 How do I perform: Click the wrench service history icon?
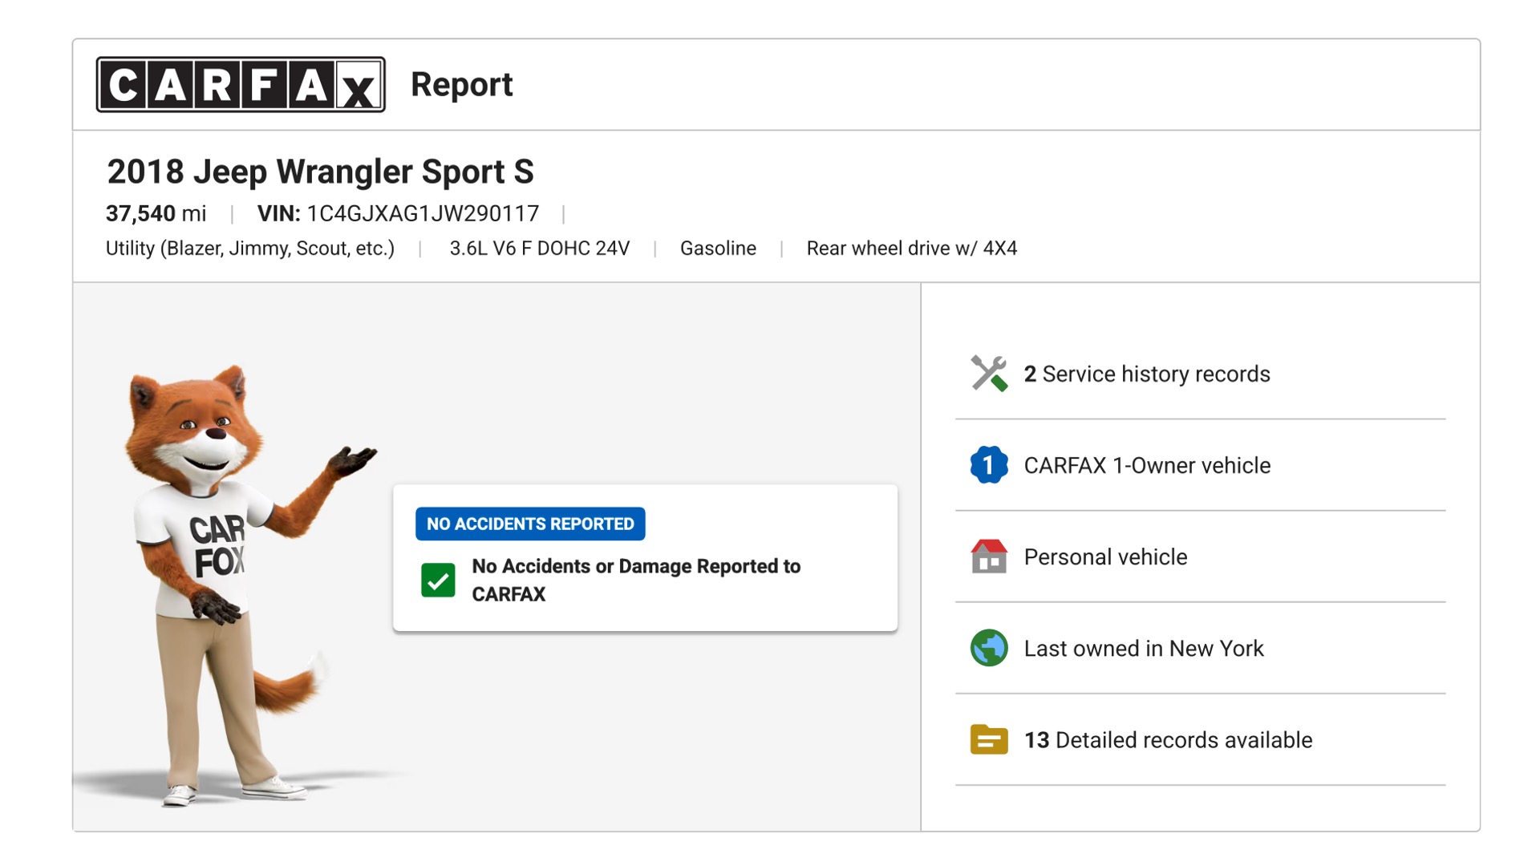[989, 374]
